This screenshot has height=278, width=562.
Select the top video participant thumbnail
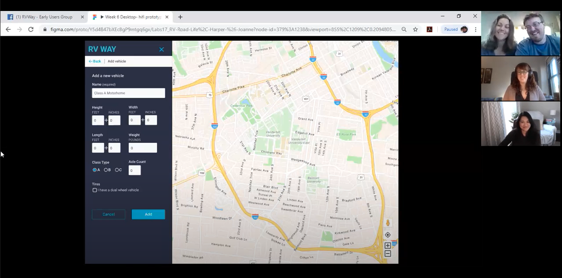[520, 33]
